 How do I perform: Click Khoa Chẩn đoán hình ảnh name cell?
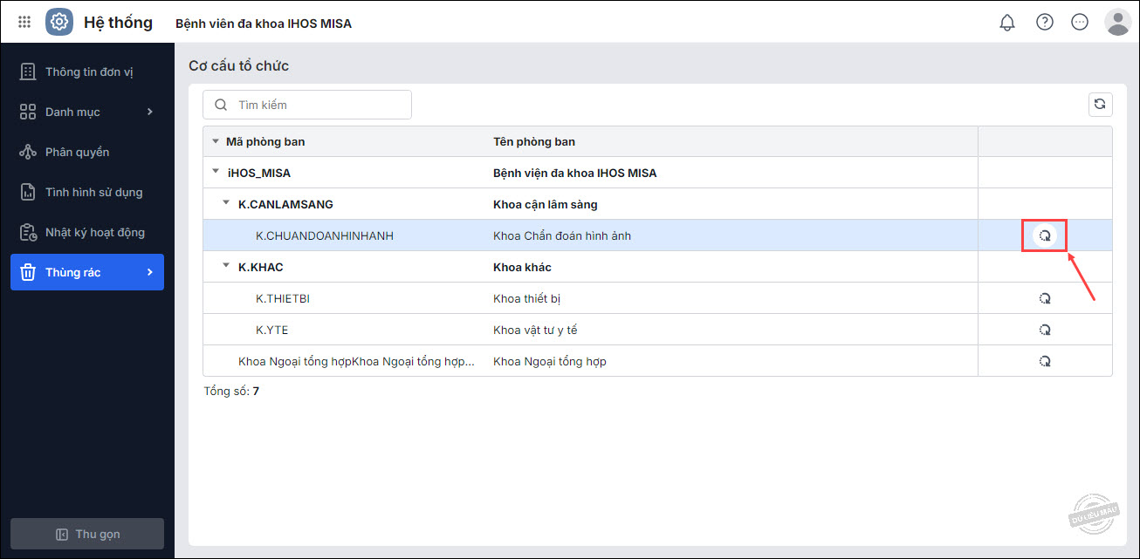pos(562,235)
